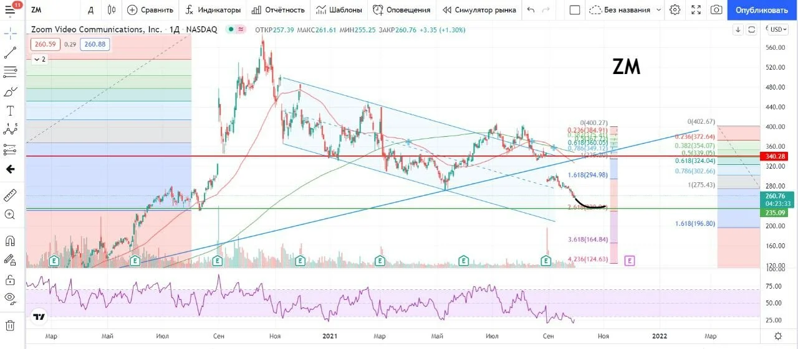Open the Индикаторы menu
Image resolution: width=798 pixels, height=349 pixels.
click(x=213, y=10)
